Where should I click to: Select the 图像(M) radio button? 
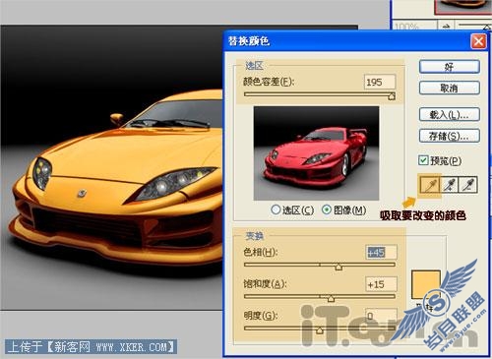click(x=327, y=209)
